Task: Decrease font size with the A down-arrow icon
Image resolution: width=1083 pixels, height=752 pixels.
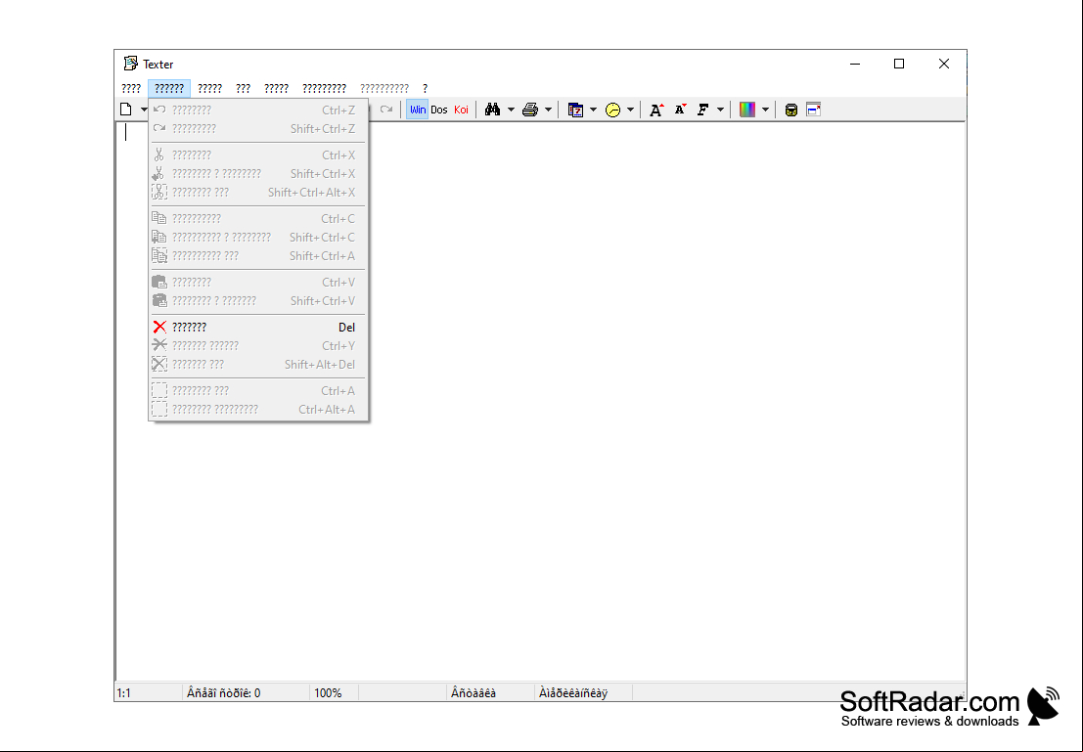Action: (680, 110)
